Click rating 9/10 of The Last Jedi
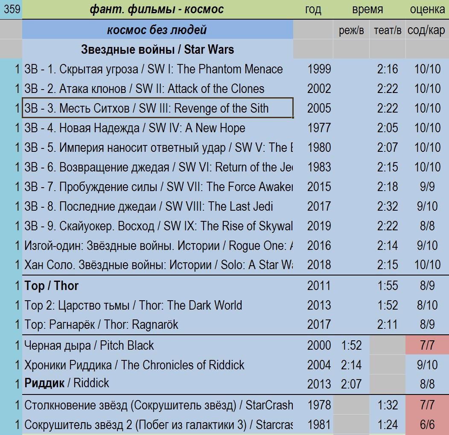 coord(427,206)
